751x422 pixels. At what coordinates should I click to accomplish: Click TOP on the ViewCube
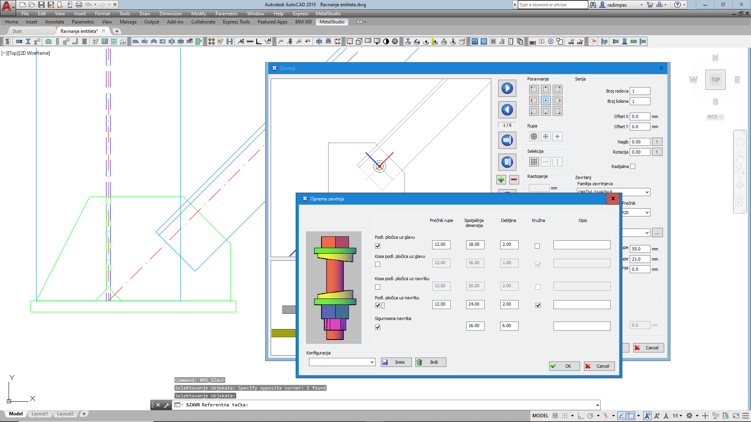click(x=715, y=79)
